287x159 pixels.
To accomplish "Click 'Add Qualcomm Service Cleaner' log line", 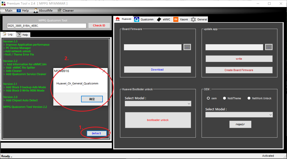I will pyautogui.click(x=25, y=74).
